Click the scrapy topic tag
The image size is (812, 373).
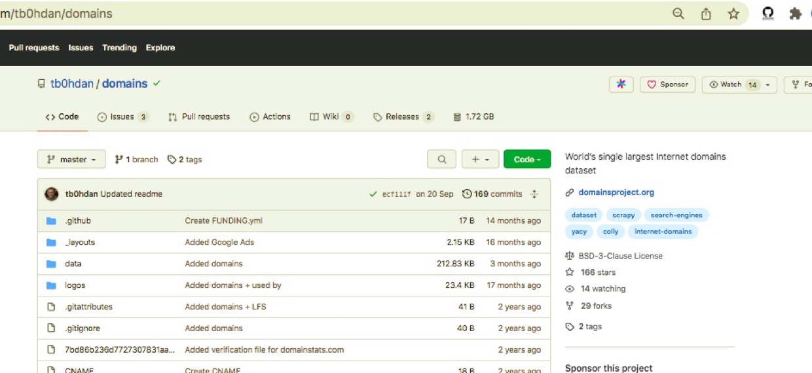pos(623,215)
